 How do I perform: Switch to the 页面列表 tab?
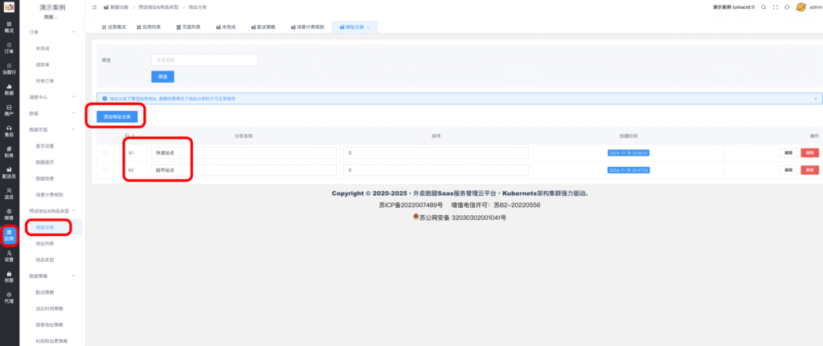point(188,27)
